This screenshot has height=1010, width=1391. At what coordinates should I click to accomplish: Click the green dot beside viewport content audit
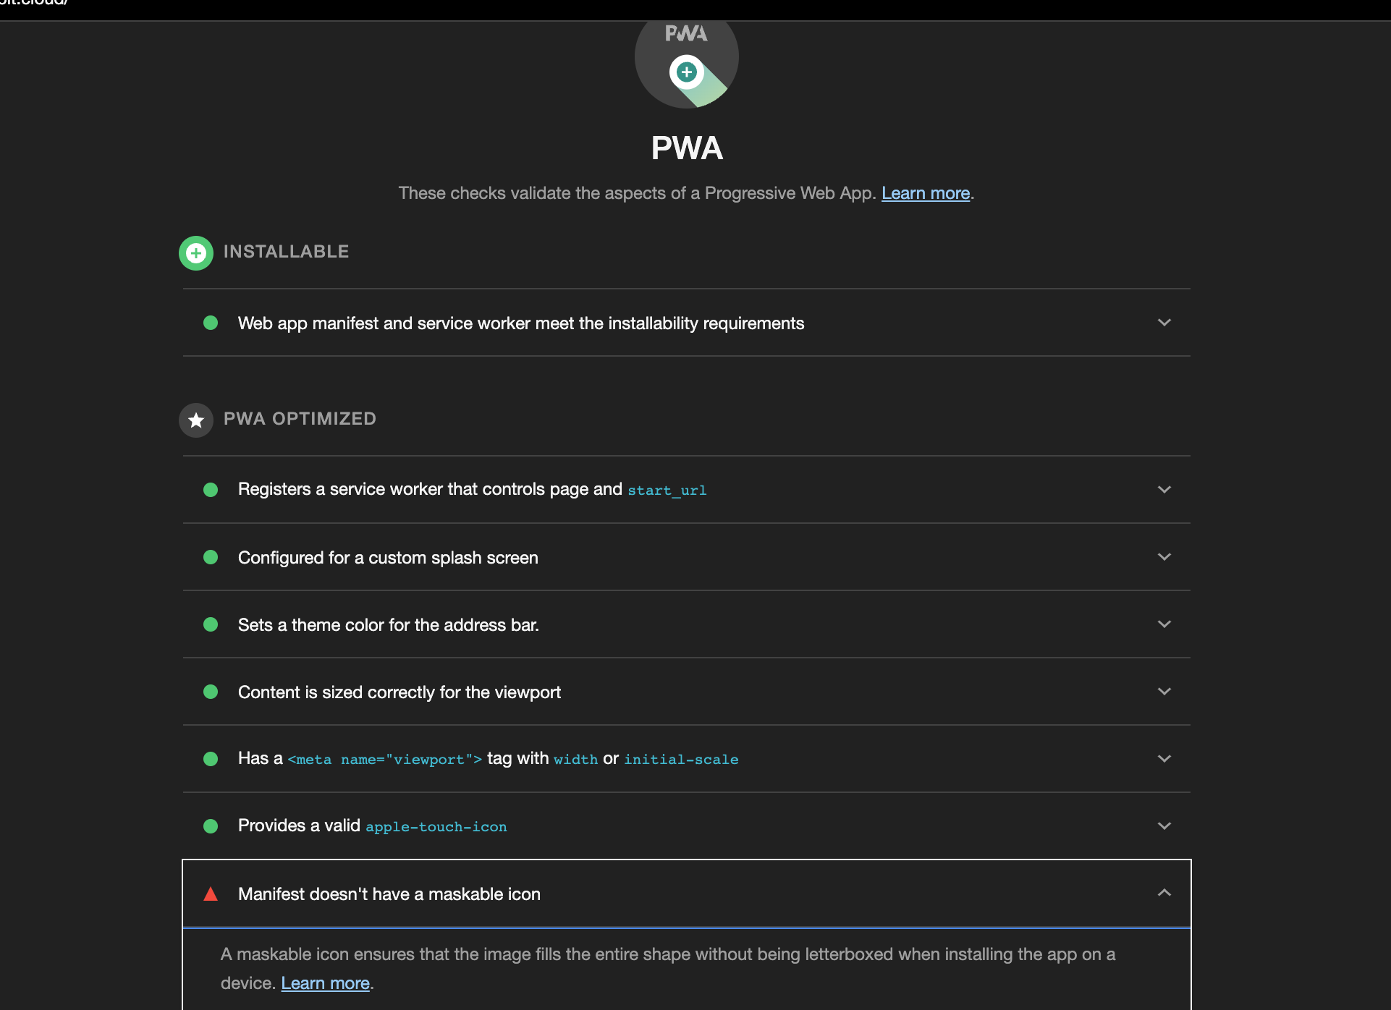(x=211, y=692)
